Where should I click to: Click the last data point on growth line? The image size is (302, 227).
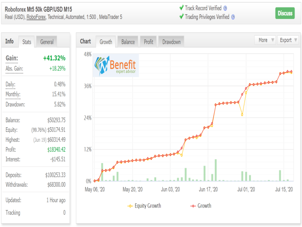[x=292, y=71]
